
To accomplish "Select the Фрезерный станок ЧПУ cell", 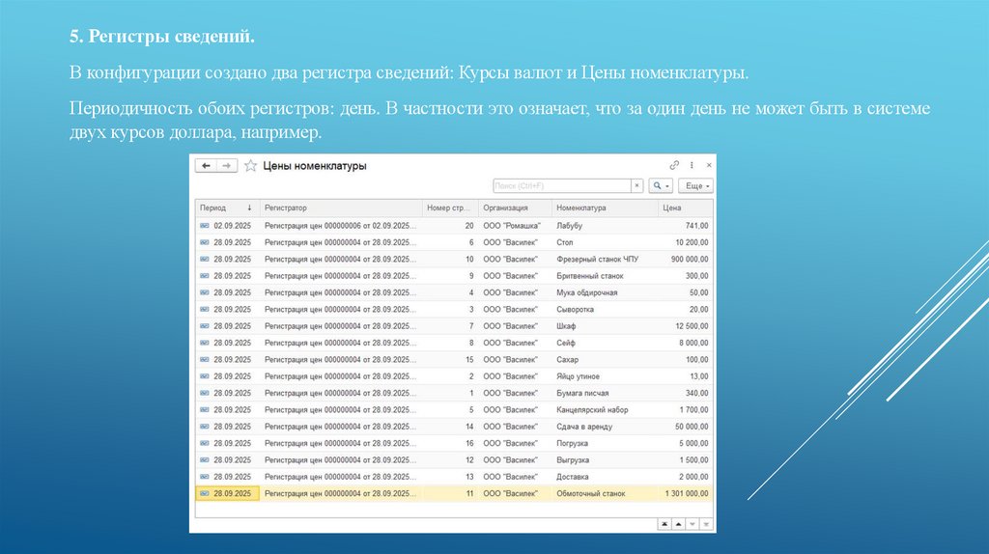I will pos(605,259).
